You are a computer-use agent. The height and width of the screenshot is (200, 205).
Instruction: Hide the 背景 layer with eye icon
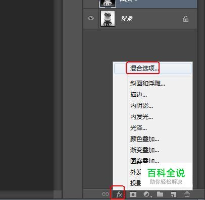pyautogui.click(x=91, y=18)
